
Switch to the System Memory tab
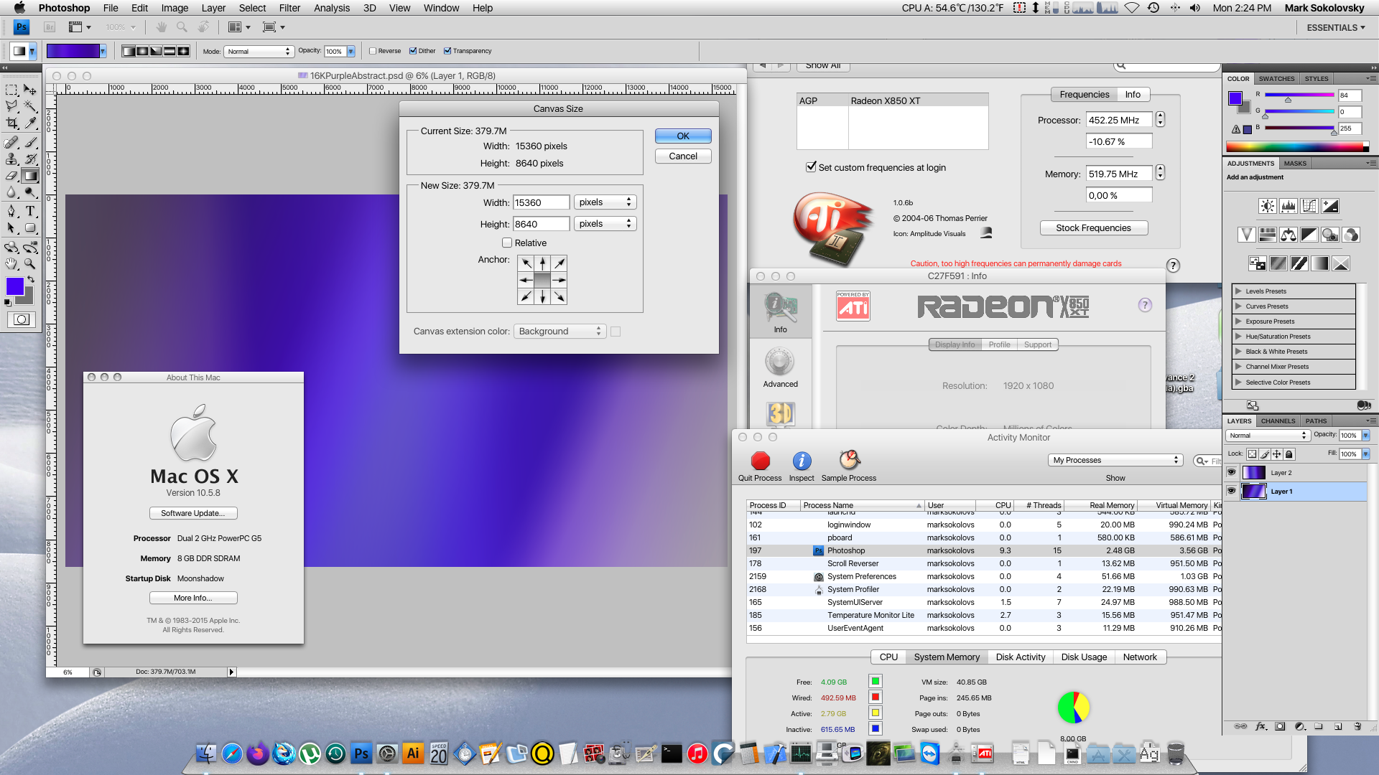coord(946,657)
